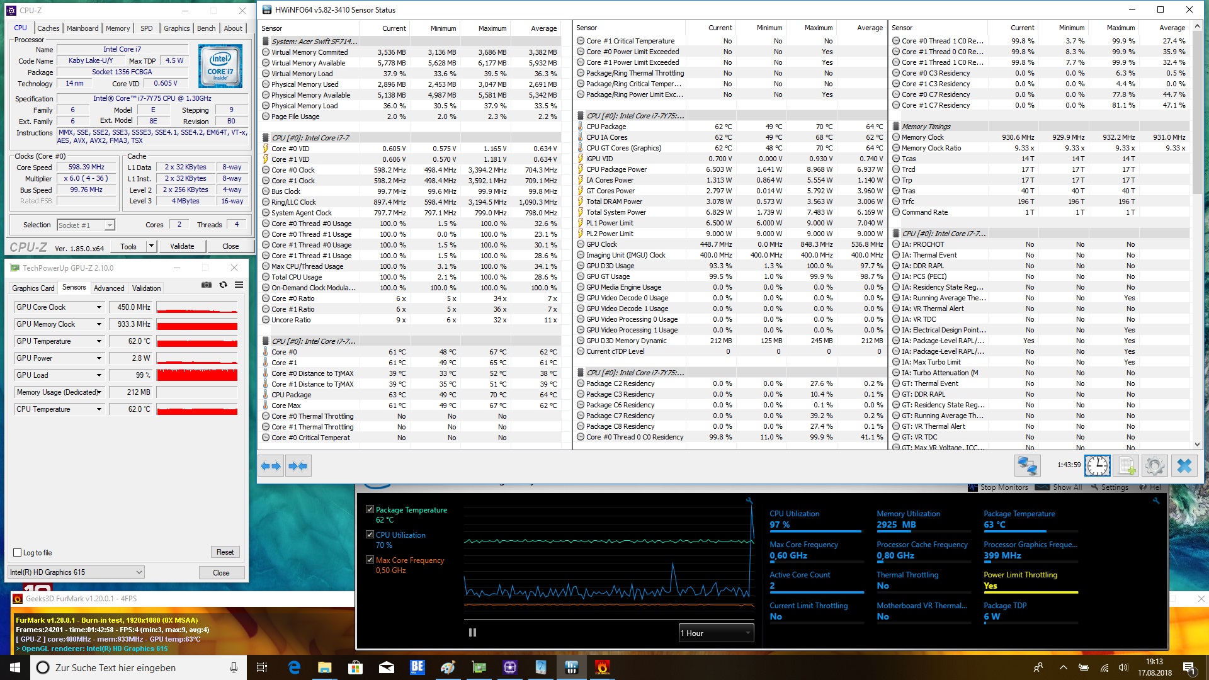Screen dimensions: 1209x680
Task: Open the GPU-Z hamburger menu icon
Action: (239, 285)
